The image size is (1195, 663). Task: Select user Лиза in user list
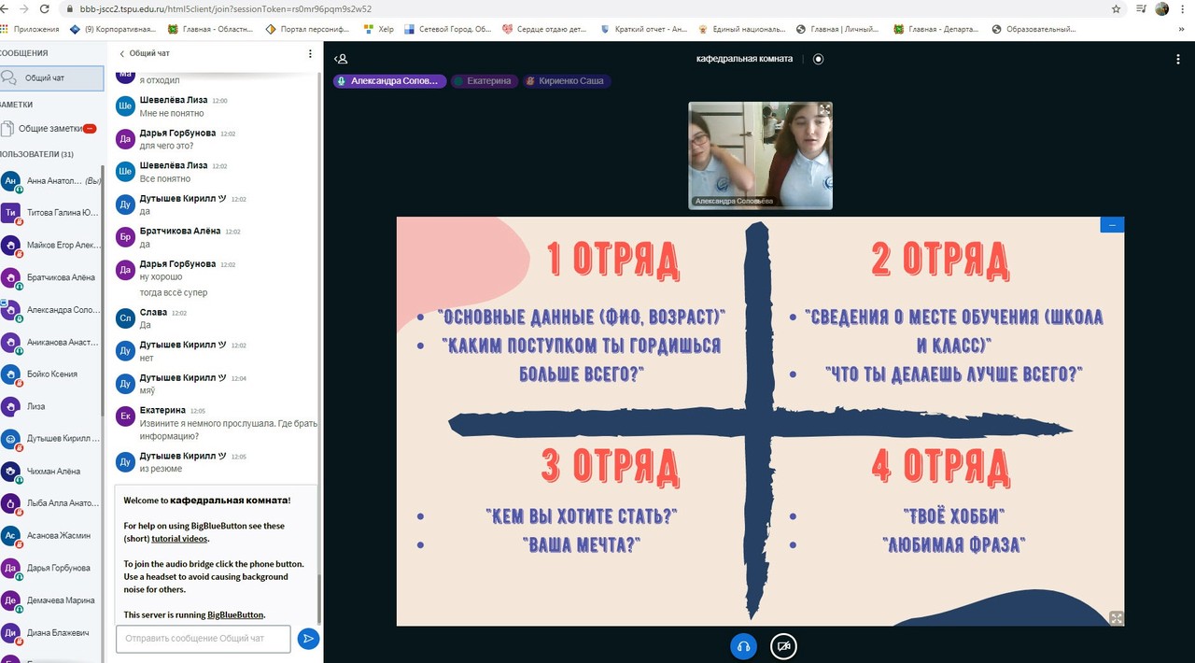(51, 406)
